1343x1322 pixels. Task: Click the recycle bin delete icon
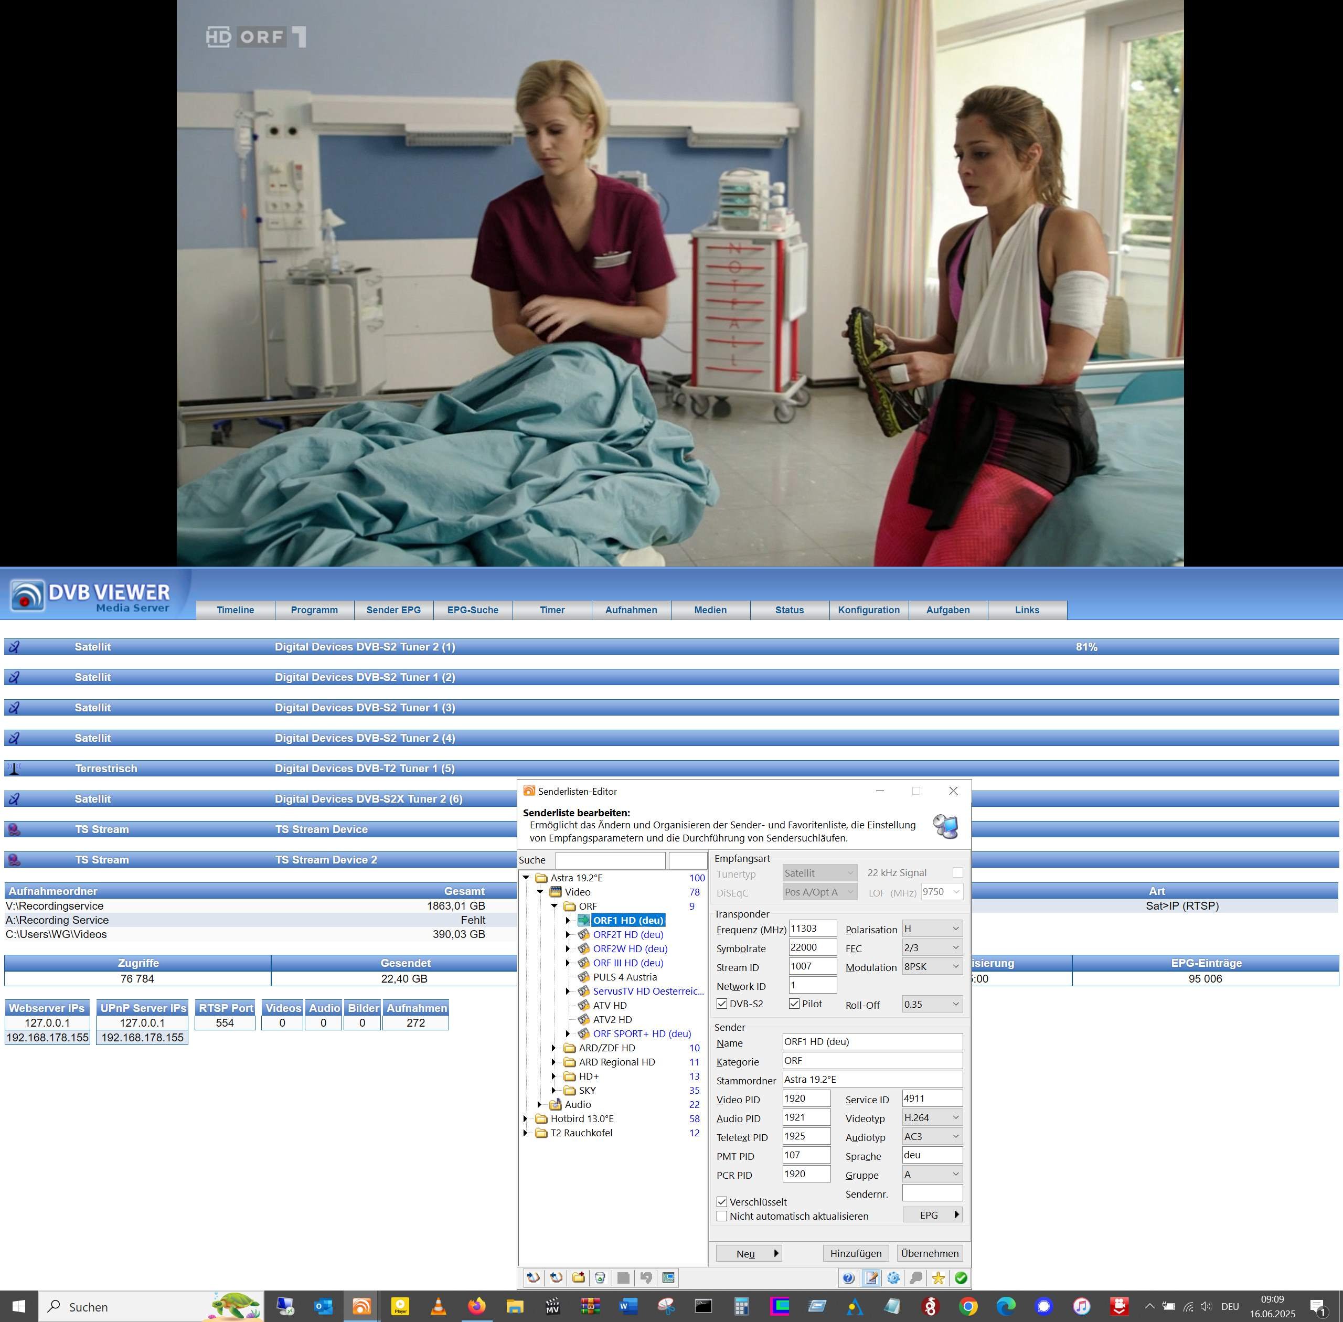point(601,1277)
